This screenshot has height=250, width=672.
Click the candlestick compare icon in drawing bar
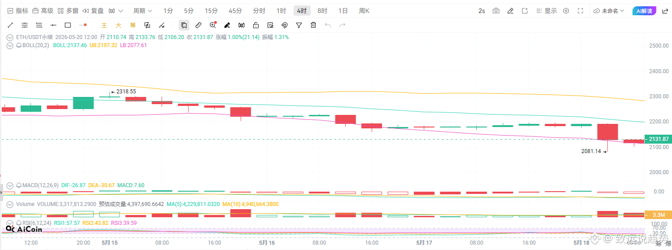point(242,25)
